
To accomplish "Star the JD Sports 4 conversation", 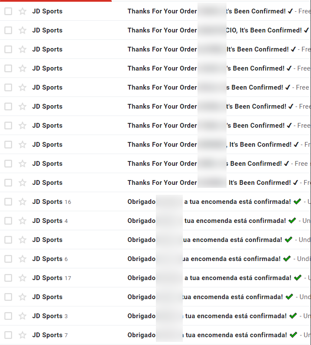I will click(x=23, y=221).
